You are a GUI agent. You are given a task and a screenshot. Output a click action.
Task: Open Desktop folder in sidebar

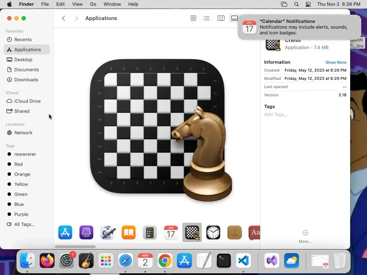pyautogui.click(x=27, y=60)
